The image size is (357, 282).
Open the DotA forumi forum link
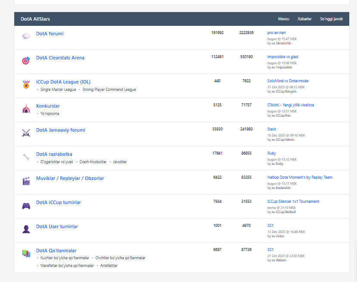tap(50, 34)
